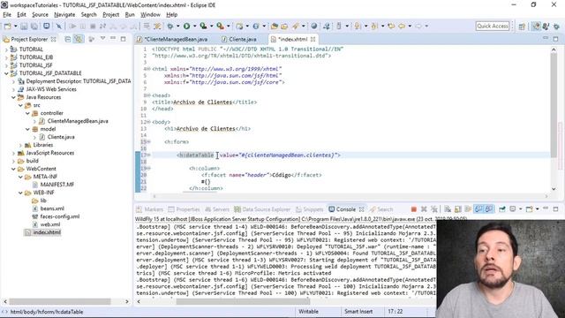Viewport: 565px width, 318px height.
Task: Click inside the Quick Access field
Action: (x=493, y=26)
